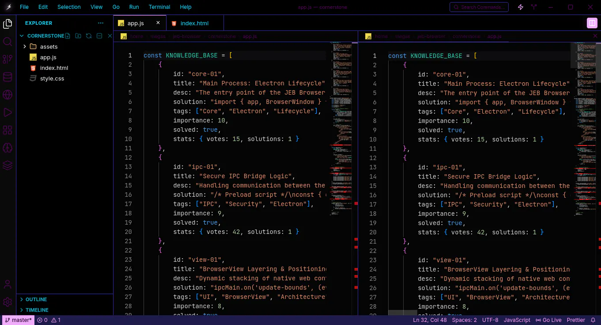Viewport: 601px width, 325px height.
Task: Collapse the CORNERSTONE root folder section
Action: click(22, 36)
